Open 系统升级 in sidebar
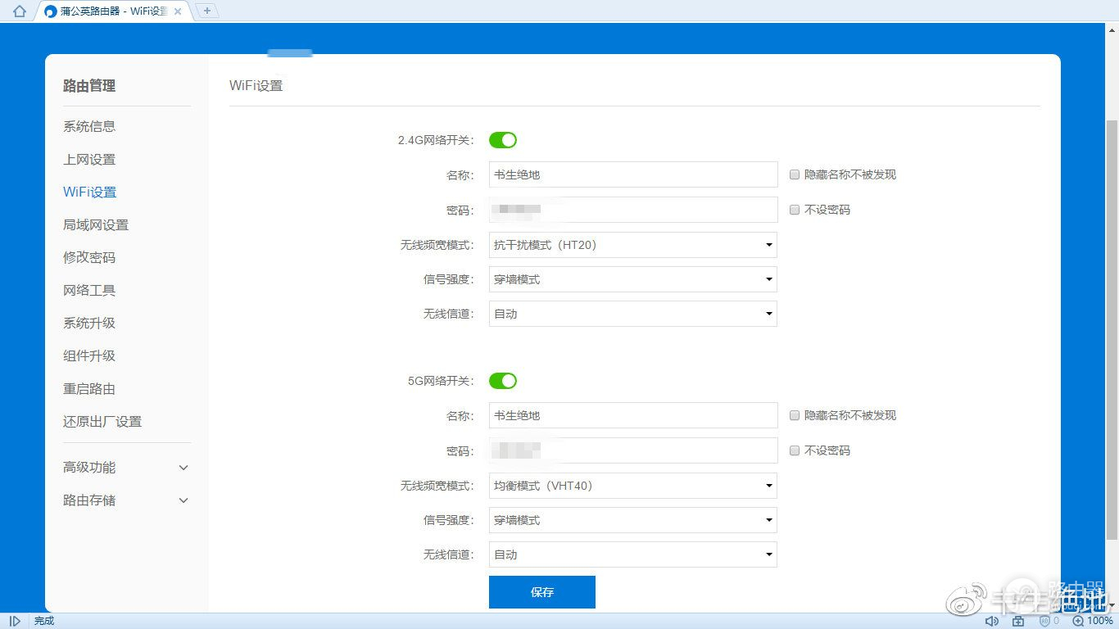Screen dimensions: 1119x629 click(x=89, y=323)
